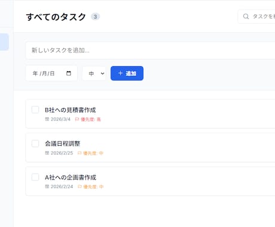Focus the task search box
This screenshot has height=227, width=275.
tap(256, 16)
